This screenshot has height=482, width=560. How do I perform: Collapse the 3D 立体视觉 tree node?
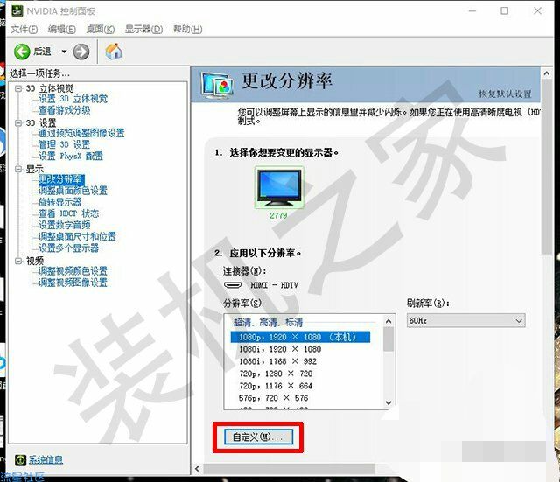[x=18, y=88]
